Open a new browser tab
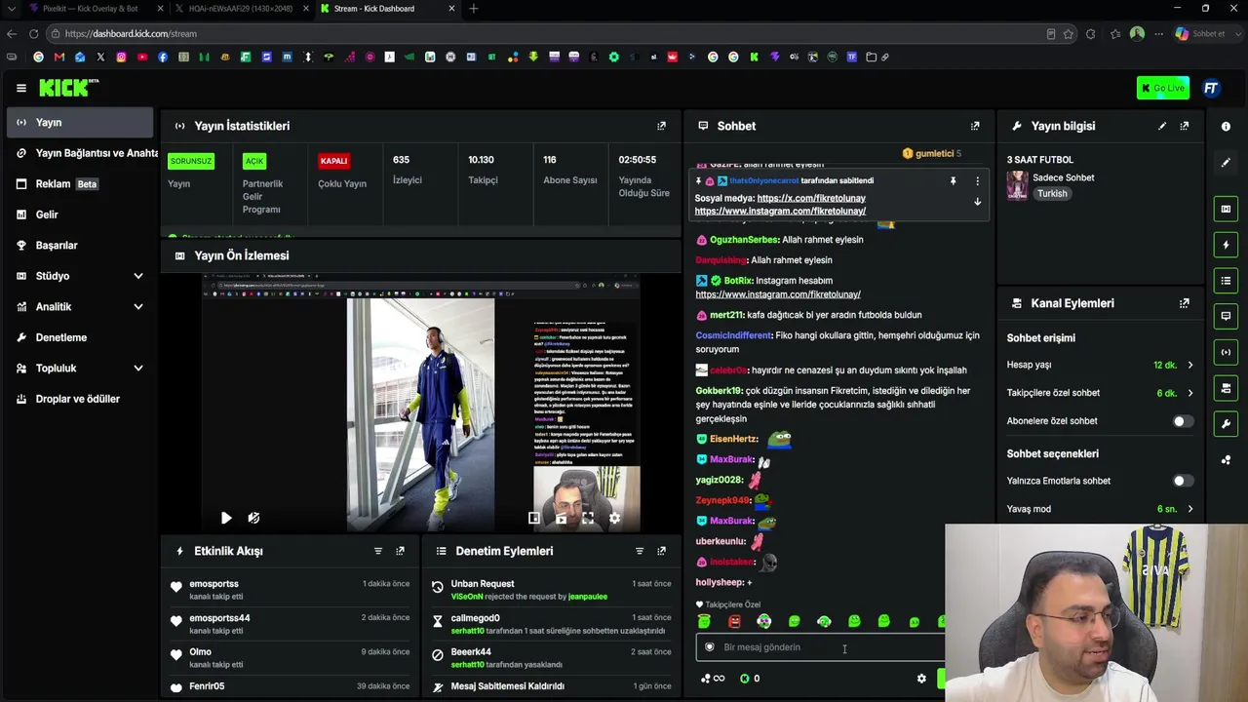This screenshot has width=1248, height=702. tap(474, 9)
